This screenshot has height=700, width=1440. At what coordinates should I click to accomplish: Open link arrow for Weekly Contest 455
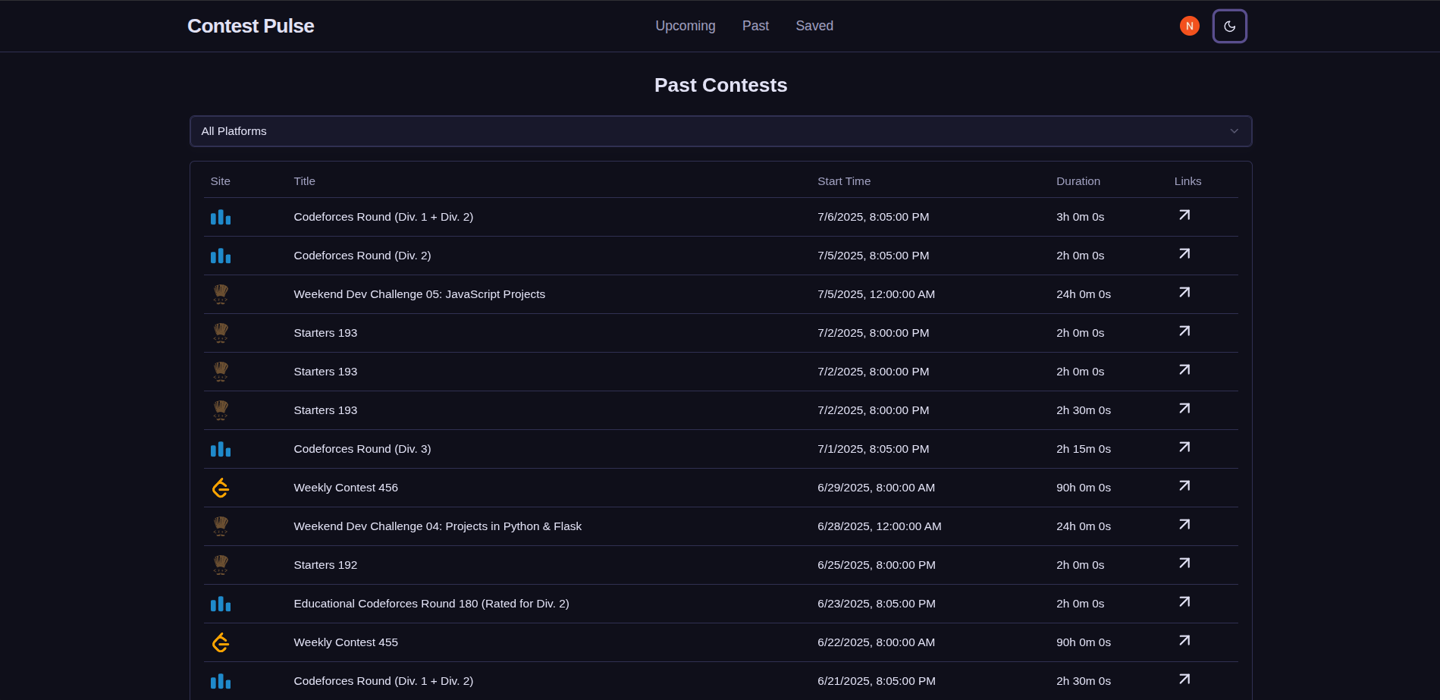tap(1184, 641)
